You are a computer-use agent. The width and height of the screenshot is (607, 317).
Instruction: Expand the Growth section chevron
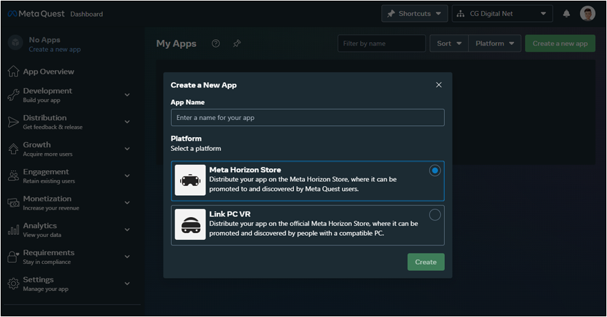point(127,149)
